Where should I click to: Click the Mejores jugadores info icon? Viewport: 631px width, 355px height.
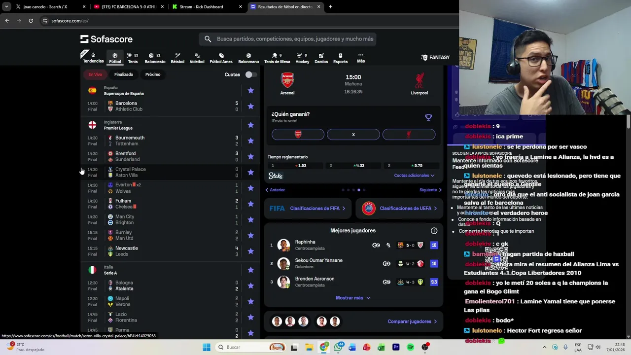[434, 231]
